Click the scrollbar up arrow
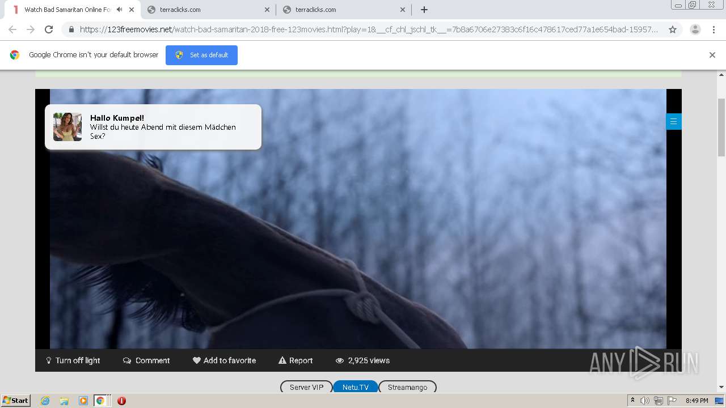 (x=721, y=75)
